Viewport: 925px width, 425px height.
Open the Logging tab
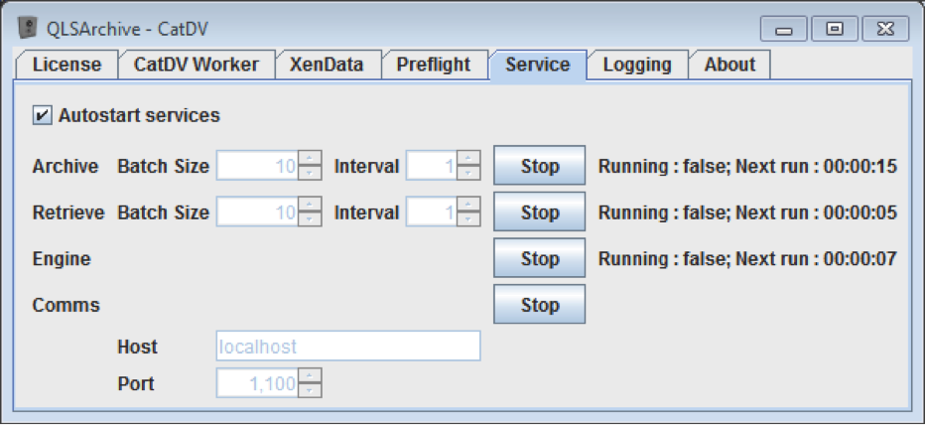coord(636,66)
